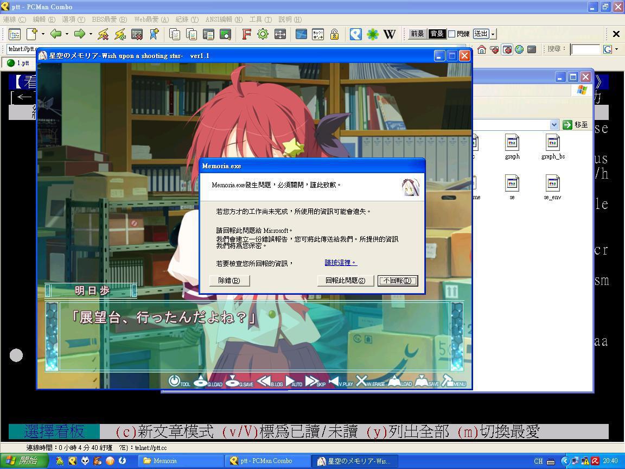Viewport: 625px width, 469px height.
Task: Open the BBS最愛 (B) menu
Action: [109, 19]
